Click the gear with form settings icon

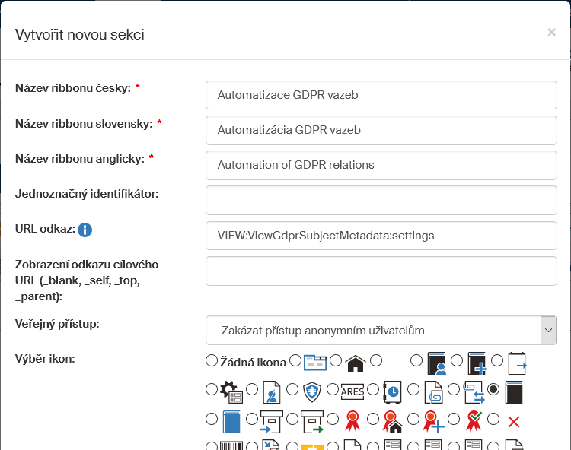[x=231, y=391]
